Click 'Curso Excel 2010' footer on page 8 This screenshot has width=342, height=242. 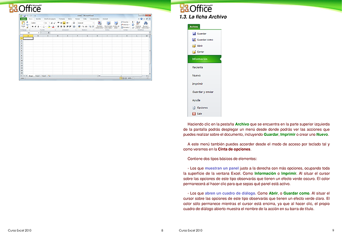tap(19, 231)
